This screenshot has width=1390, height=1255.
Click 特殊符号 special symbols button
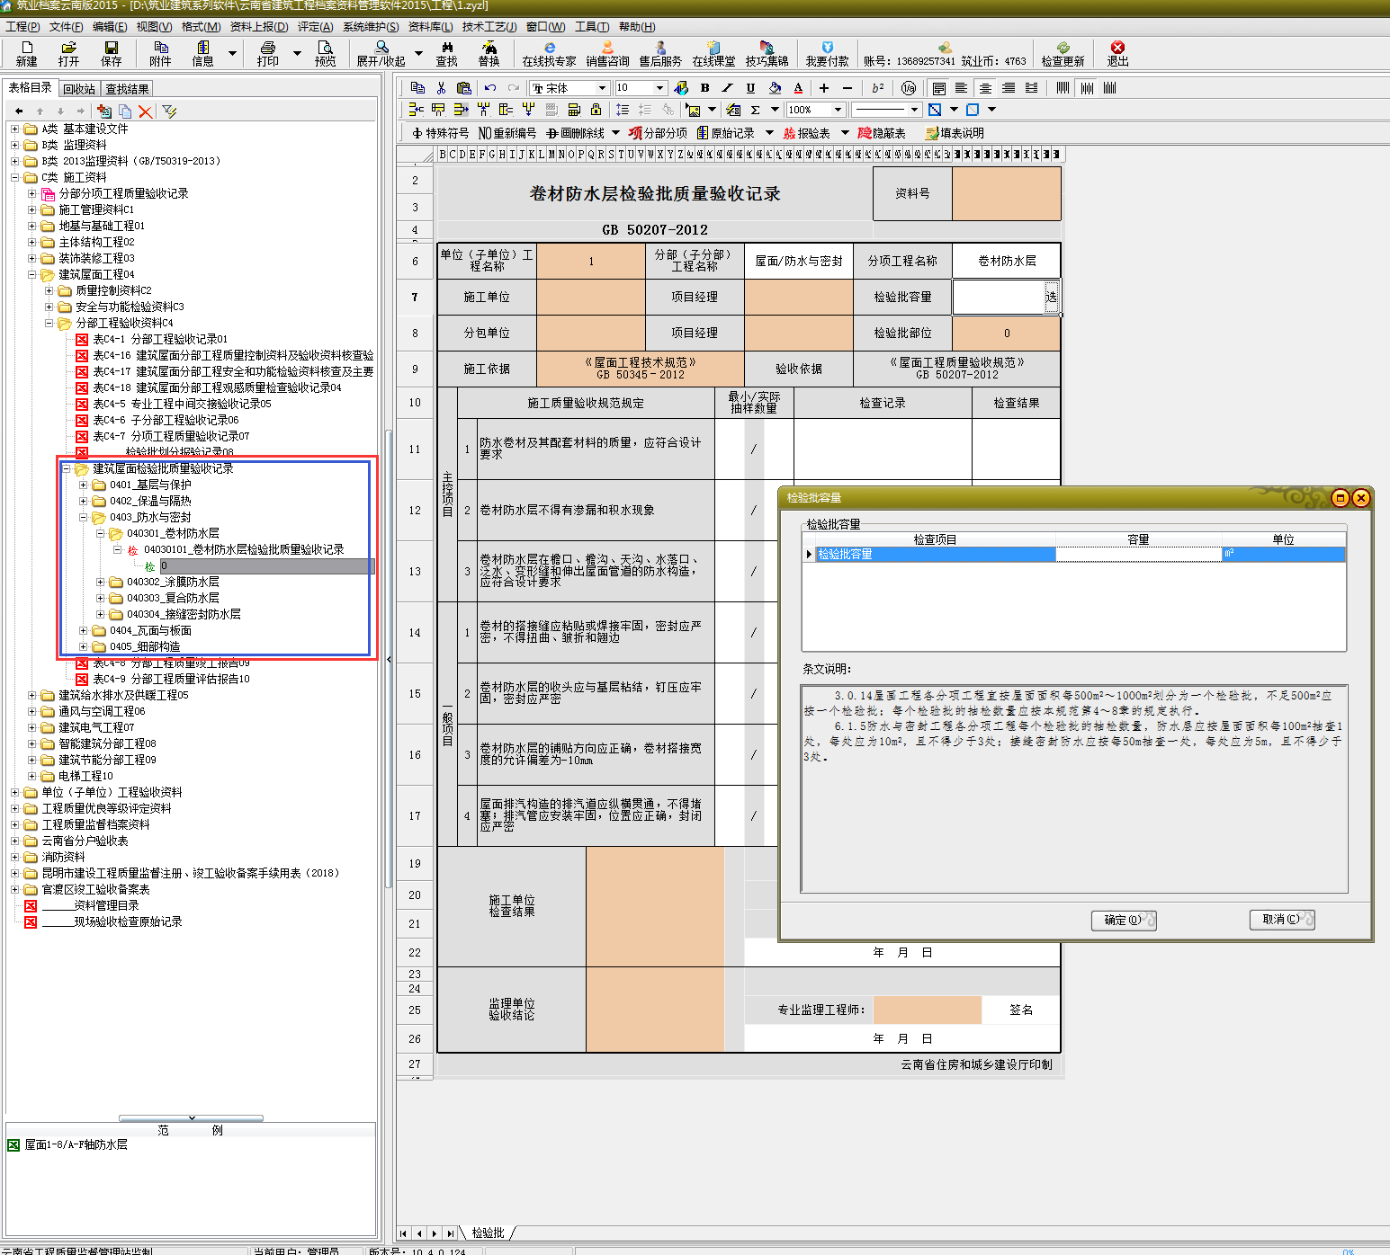[440, 133]
